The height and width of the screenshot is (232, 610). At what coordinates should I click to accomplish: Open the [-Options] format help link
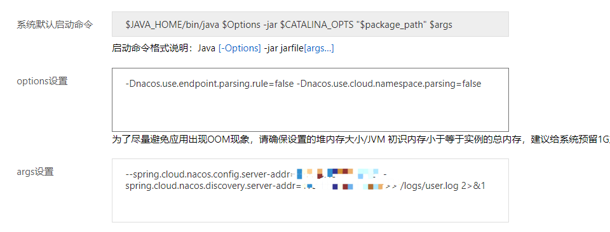click(x=240, y=49)
